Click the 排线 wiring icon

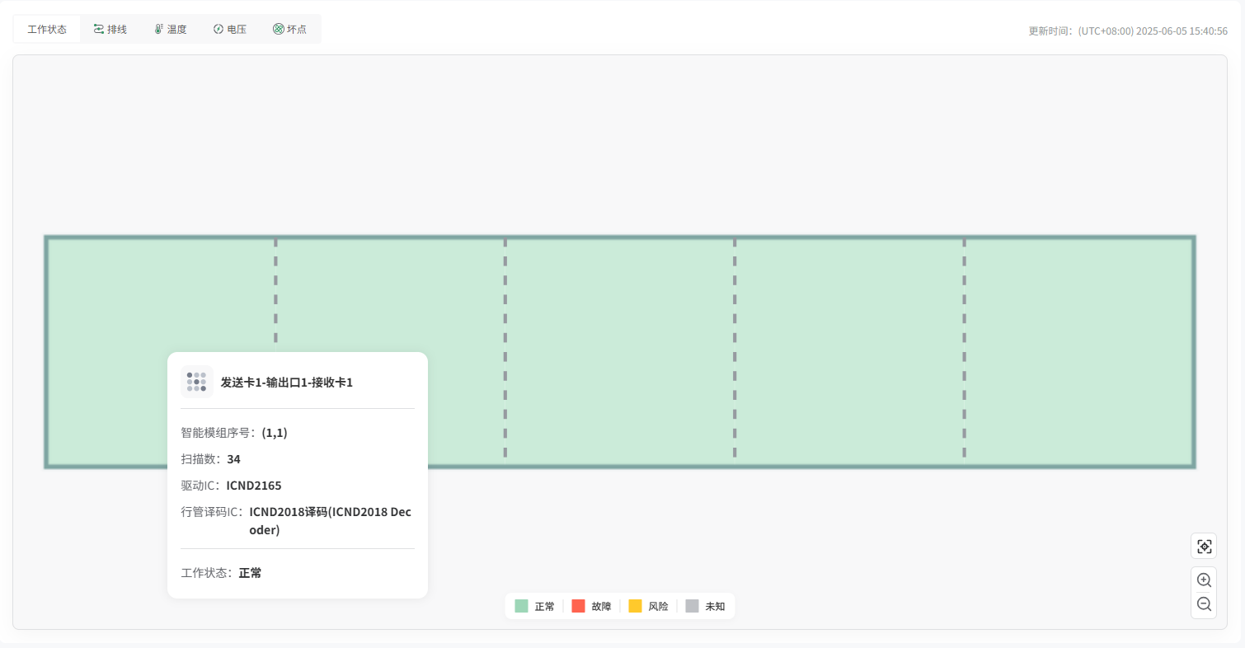[x=98, y=29]
